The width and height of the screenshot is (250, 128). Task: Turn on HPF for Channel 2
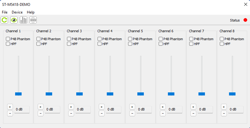(39, 44)
